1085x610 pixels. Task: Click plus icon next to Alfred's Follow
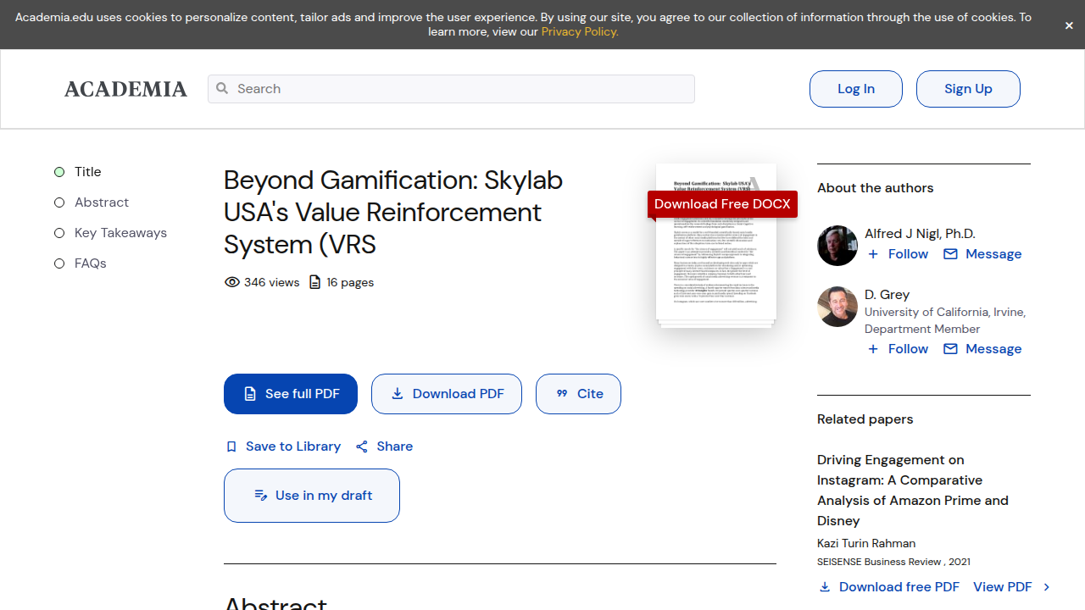(x=873, y=254)
